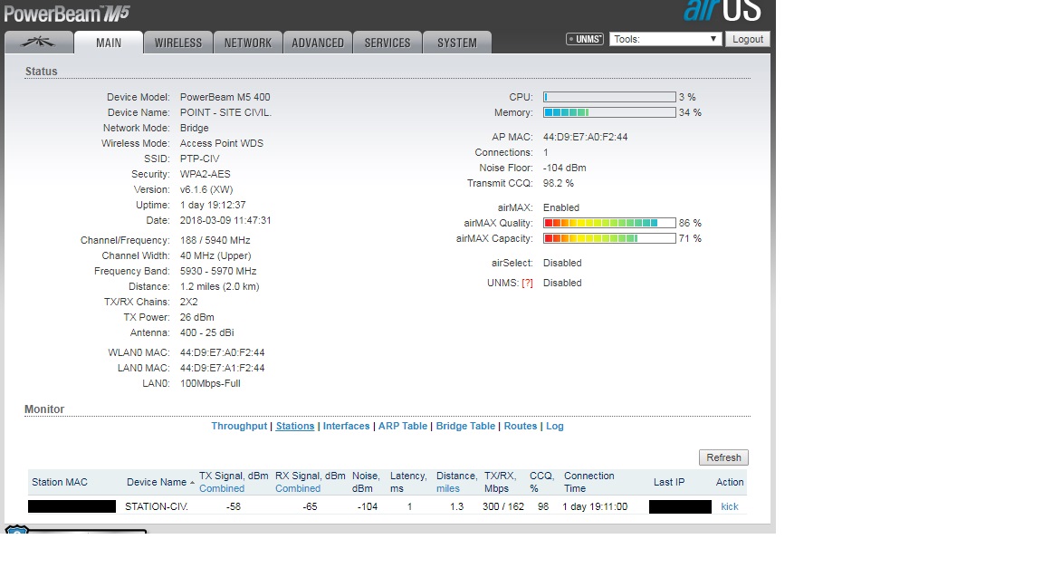
Task: Switch to the MAIN tab
Action: (x=109, y=43)
